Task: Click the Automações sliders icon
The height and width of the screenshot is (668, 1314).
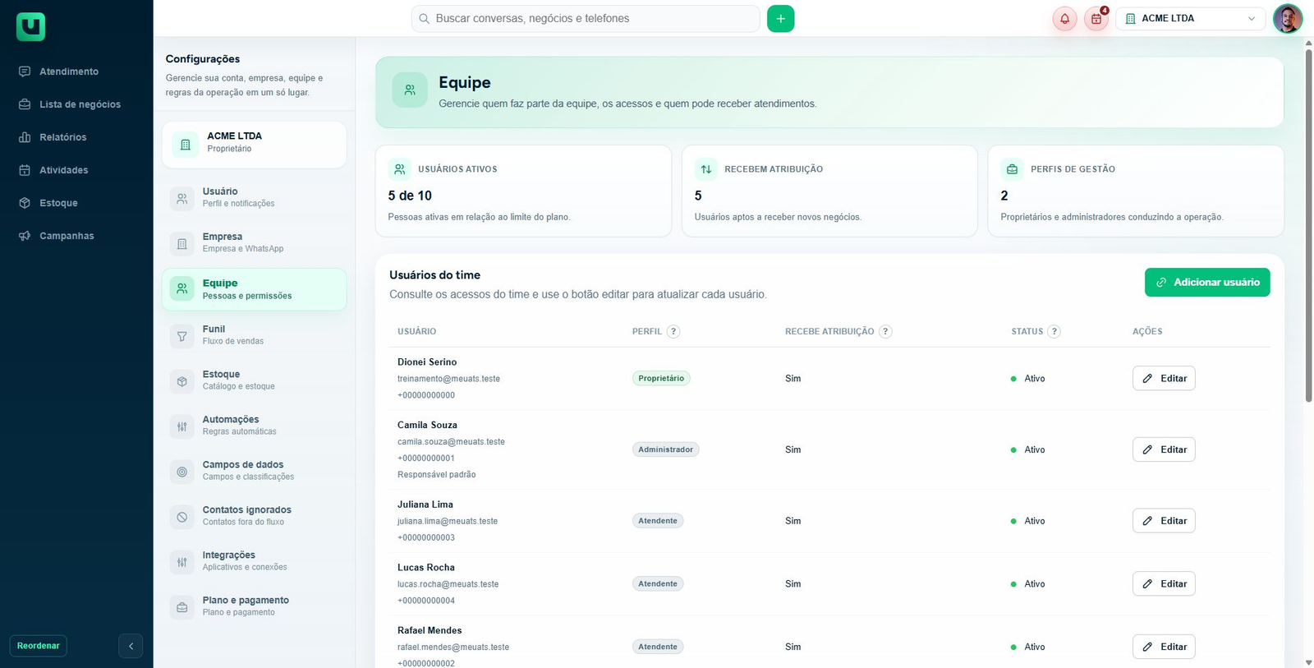Action: (181, 426)
